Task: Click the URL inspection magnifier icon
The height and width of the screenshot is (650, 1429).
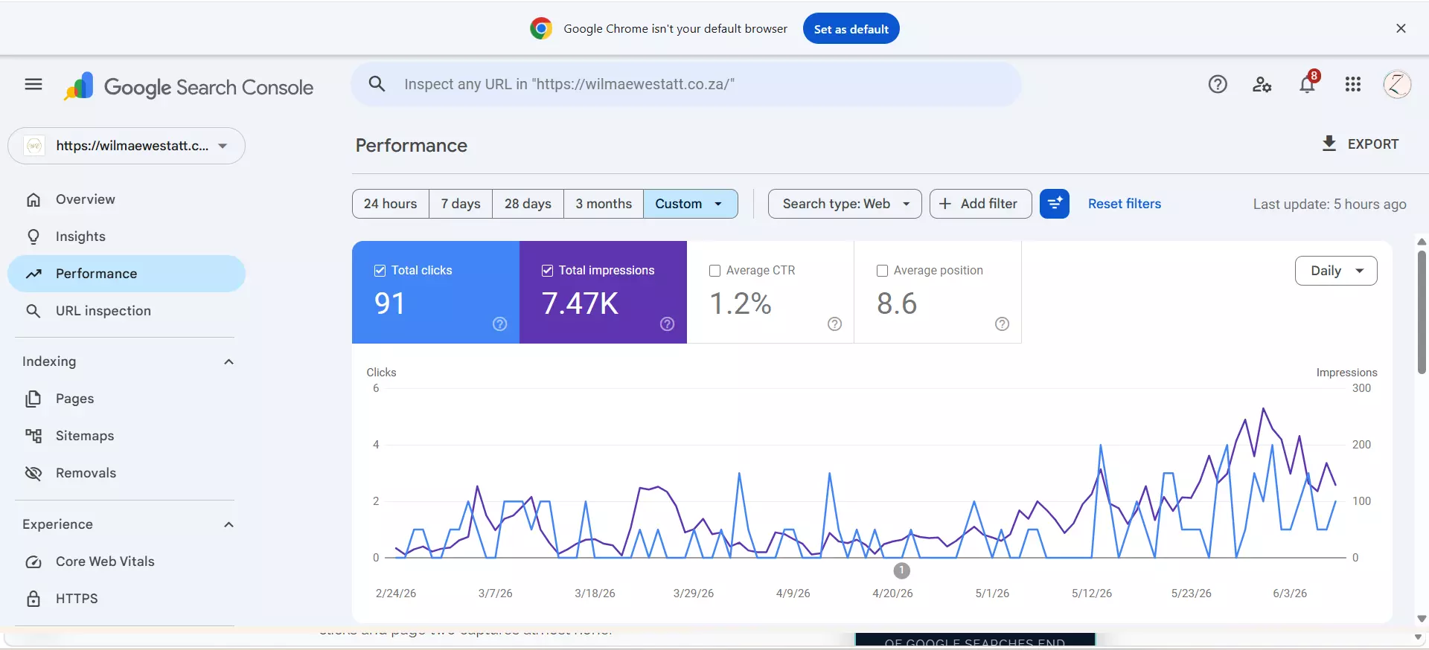Action: [x=33, y=311]
